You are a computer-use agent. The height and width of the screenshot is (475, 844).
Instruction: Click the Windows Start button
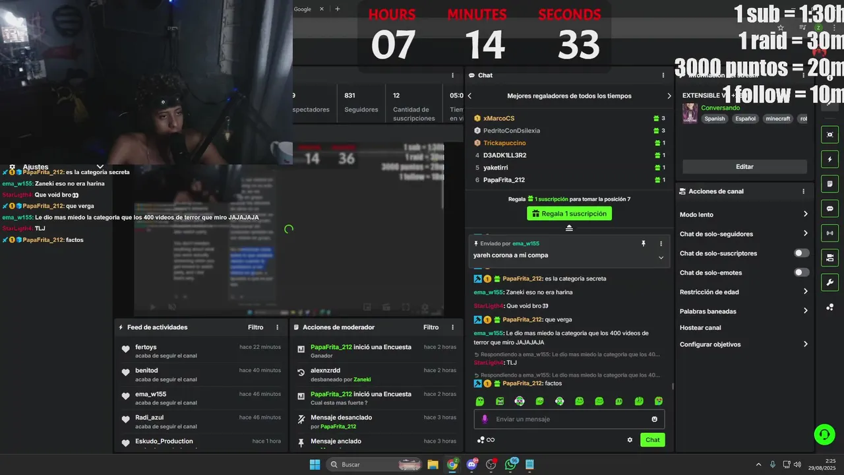point(315,464)
